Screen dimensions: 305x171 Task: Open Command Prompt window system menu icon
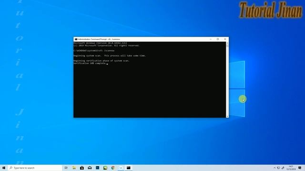76,39
